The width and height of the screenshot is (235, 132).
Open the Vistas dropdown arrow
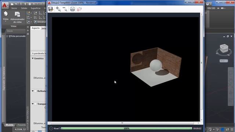pyautogui.click(x=6, y=21)
